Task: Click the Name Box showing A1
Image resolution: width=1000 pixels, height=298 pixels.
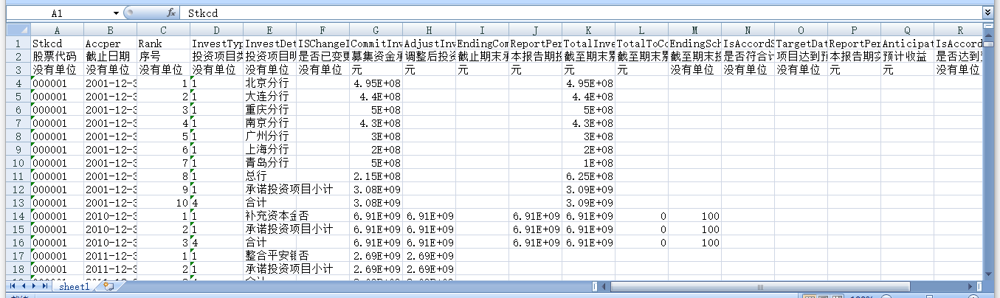Action: point(58,13)
